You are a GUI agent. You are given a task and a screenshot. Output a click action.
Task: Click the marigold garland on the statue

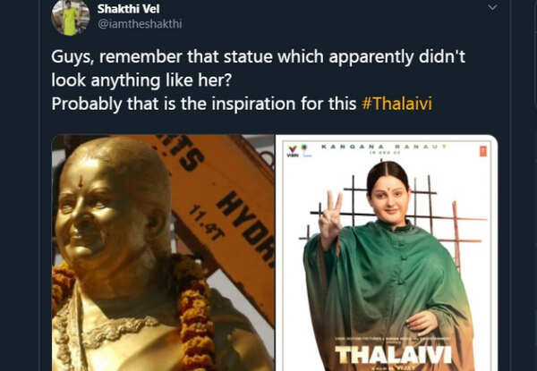pos(193,313)
